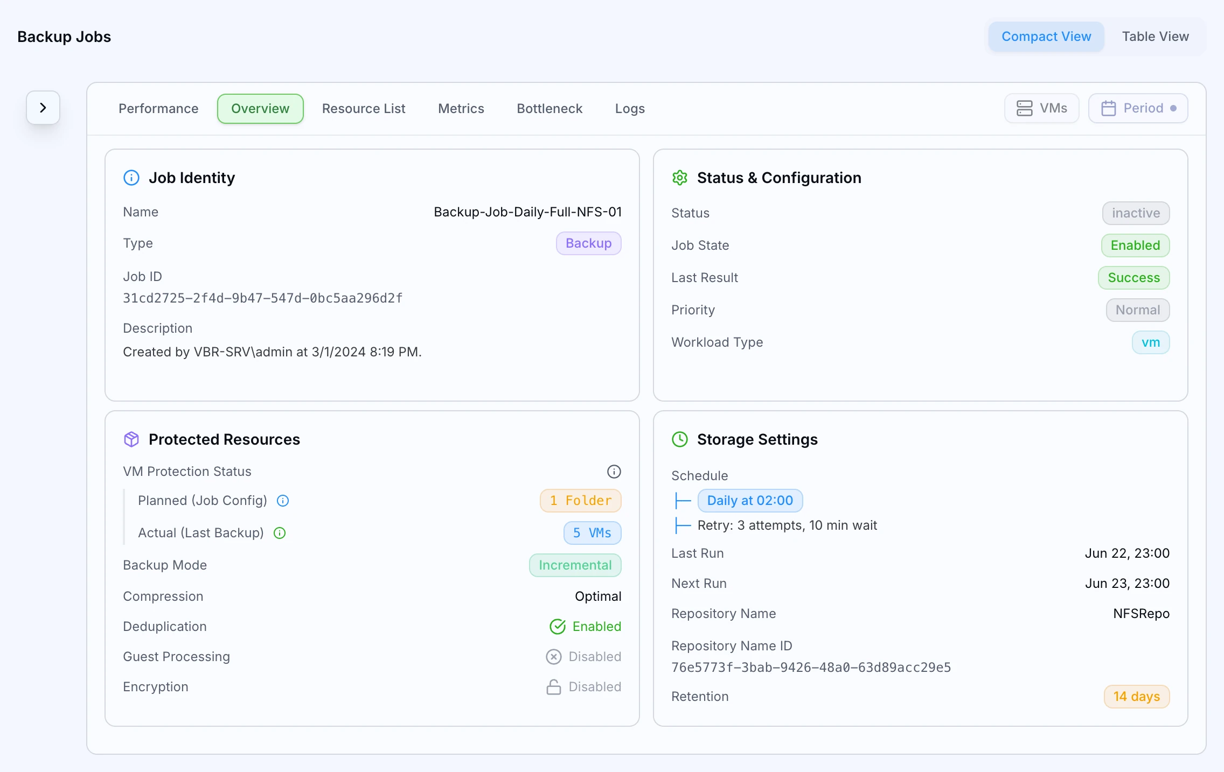1224x772 pixels.
Task: Click the Job Identity info icon
Action: pyautogui.click(x=131, y=178)
